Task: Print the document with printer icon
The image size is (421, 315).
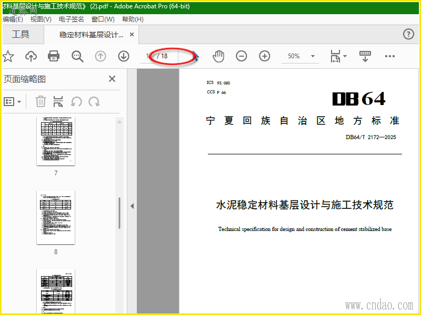Action: (x=54, y=57)
